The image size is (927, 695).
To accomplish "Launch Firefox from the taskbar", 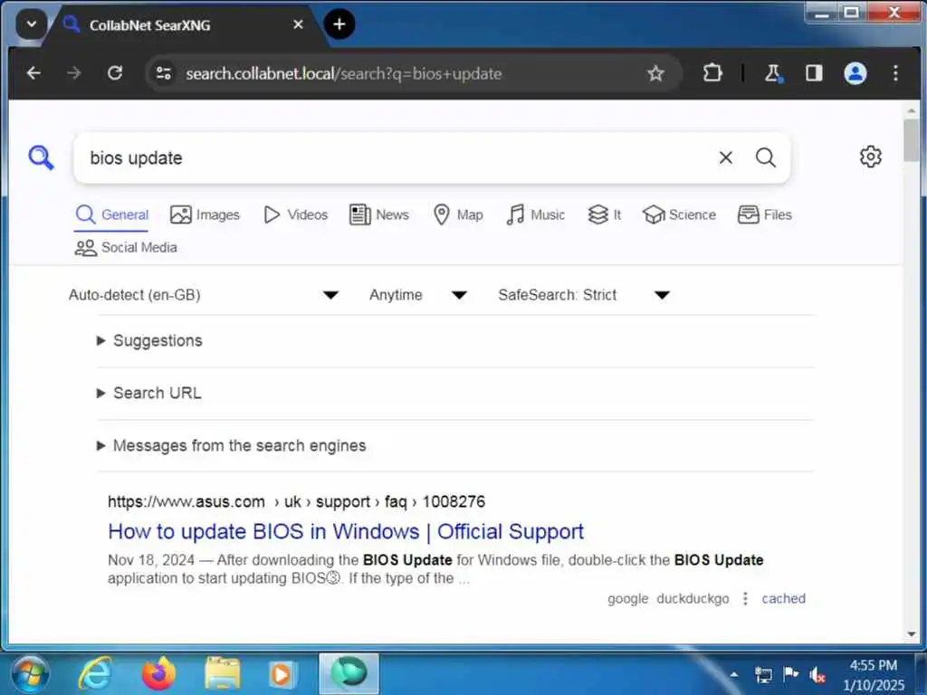I will click(158, 673).
